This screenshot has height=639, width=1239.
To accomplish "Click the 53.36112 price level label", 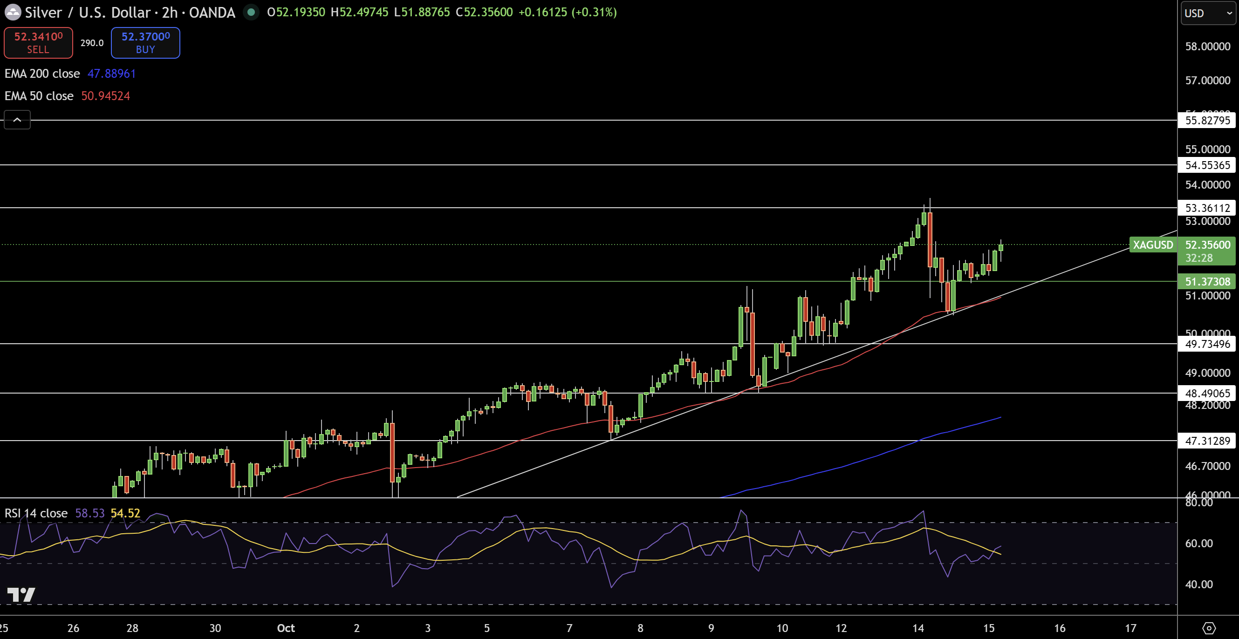I will pyautogui.click(x=1207, y=208).
